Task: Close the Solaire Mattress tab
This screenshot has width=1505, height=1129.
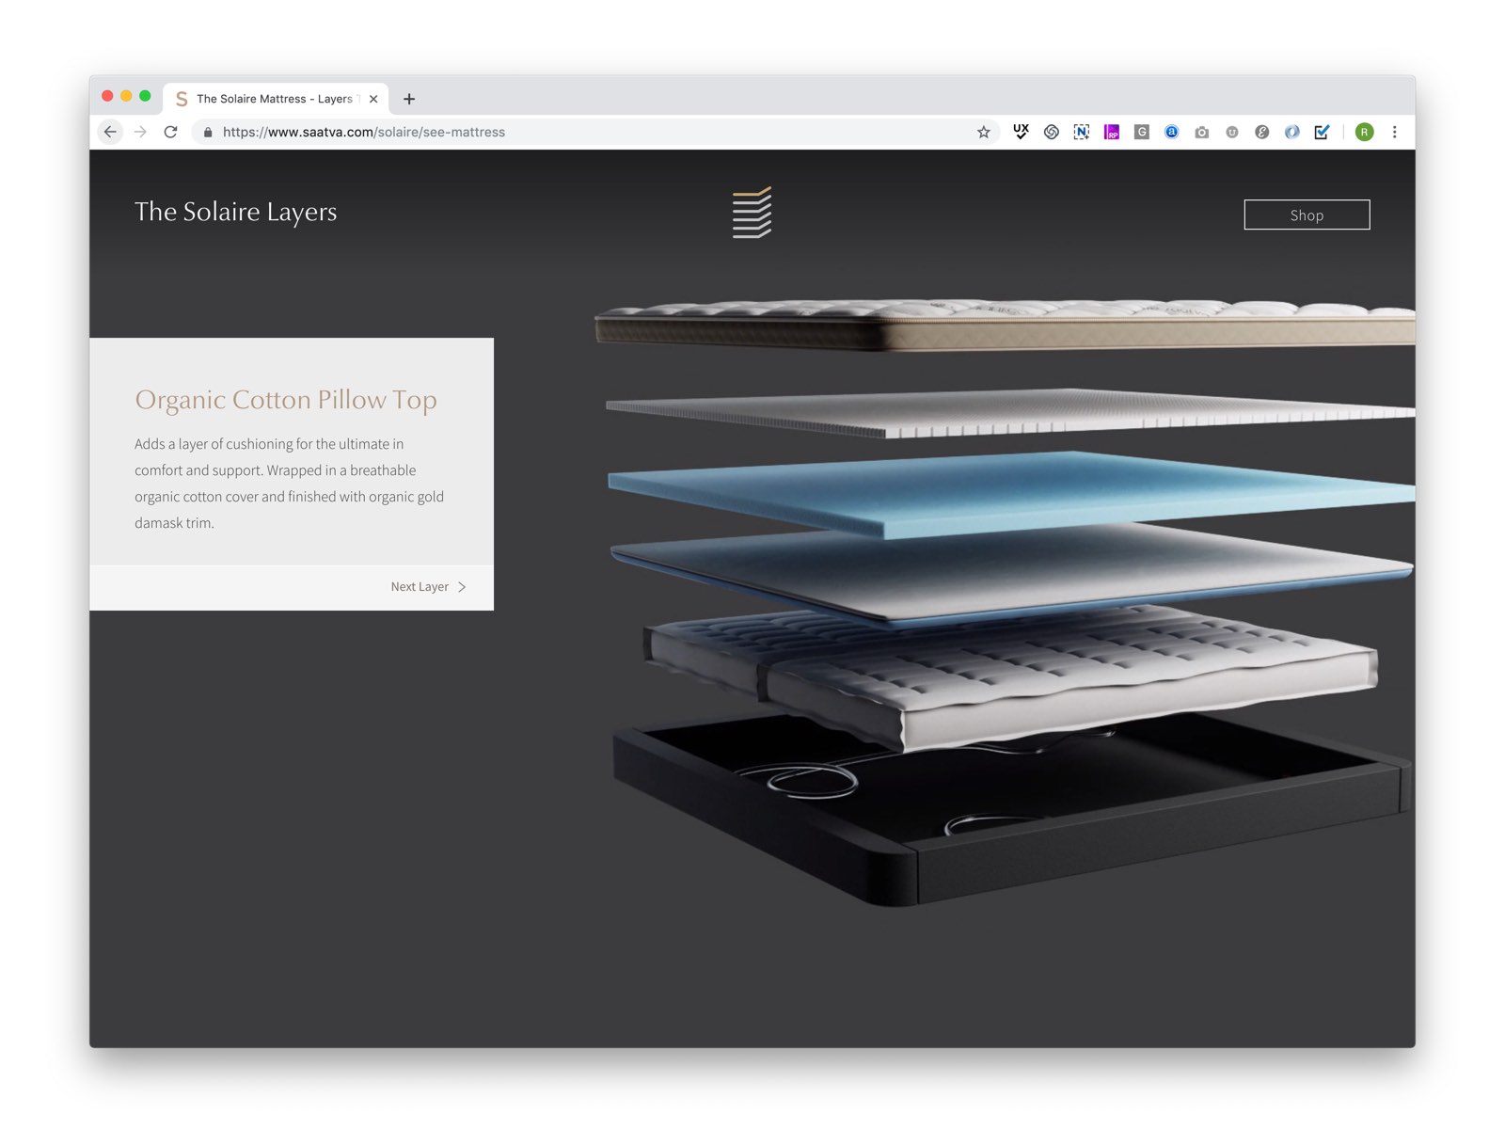Action: [373, 99]
